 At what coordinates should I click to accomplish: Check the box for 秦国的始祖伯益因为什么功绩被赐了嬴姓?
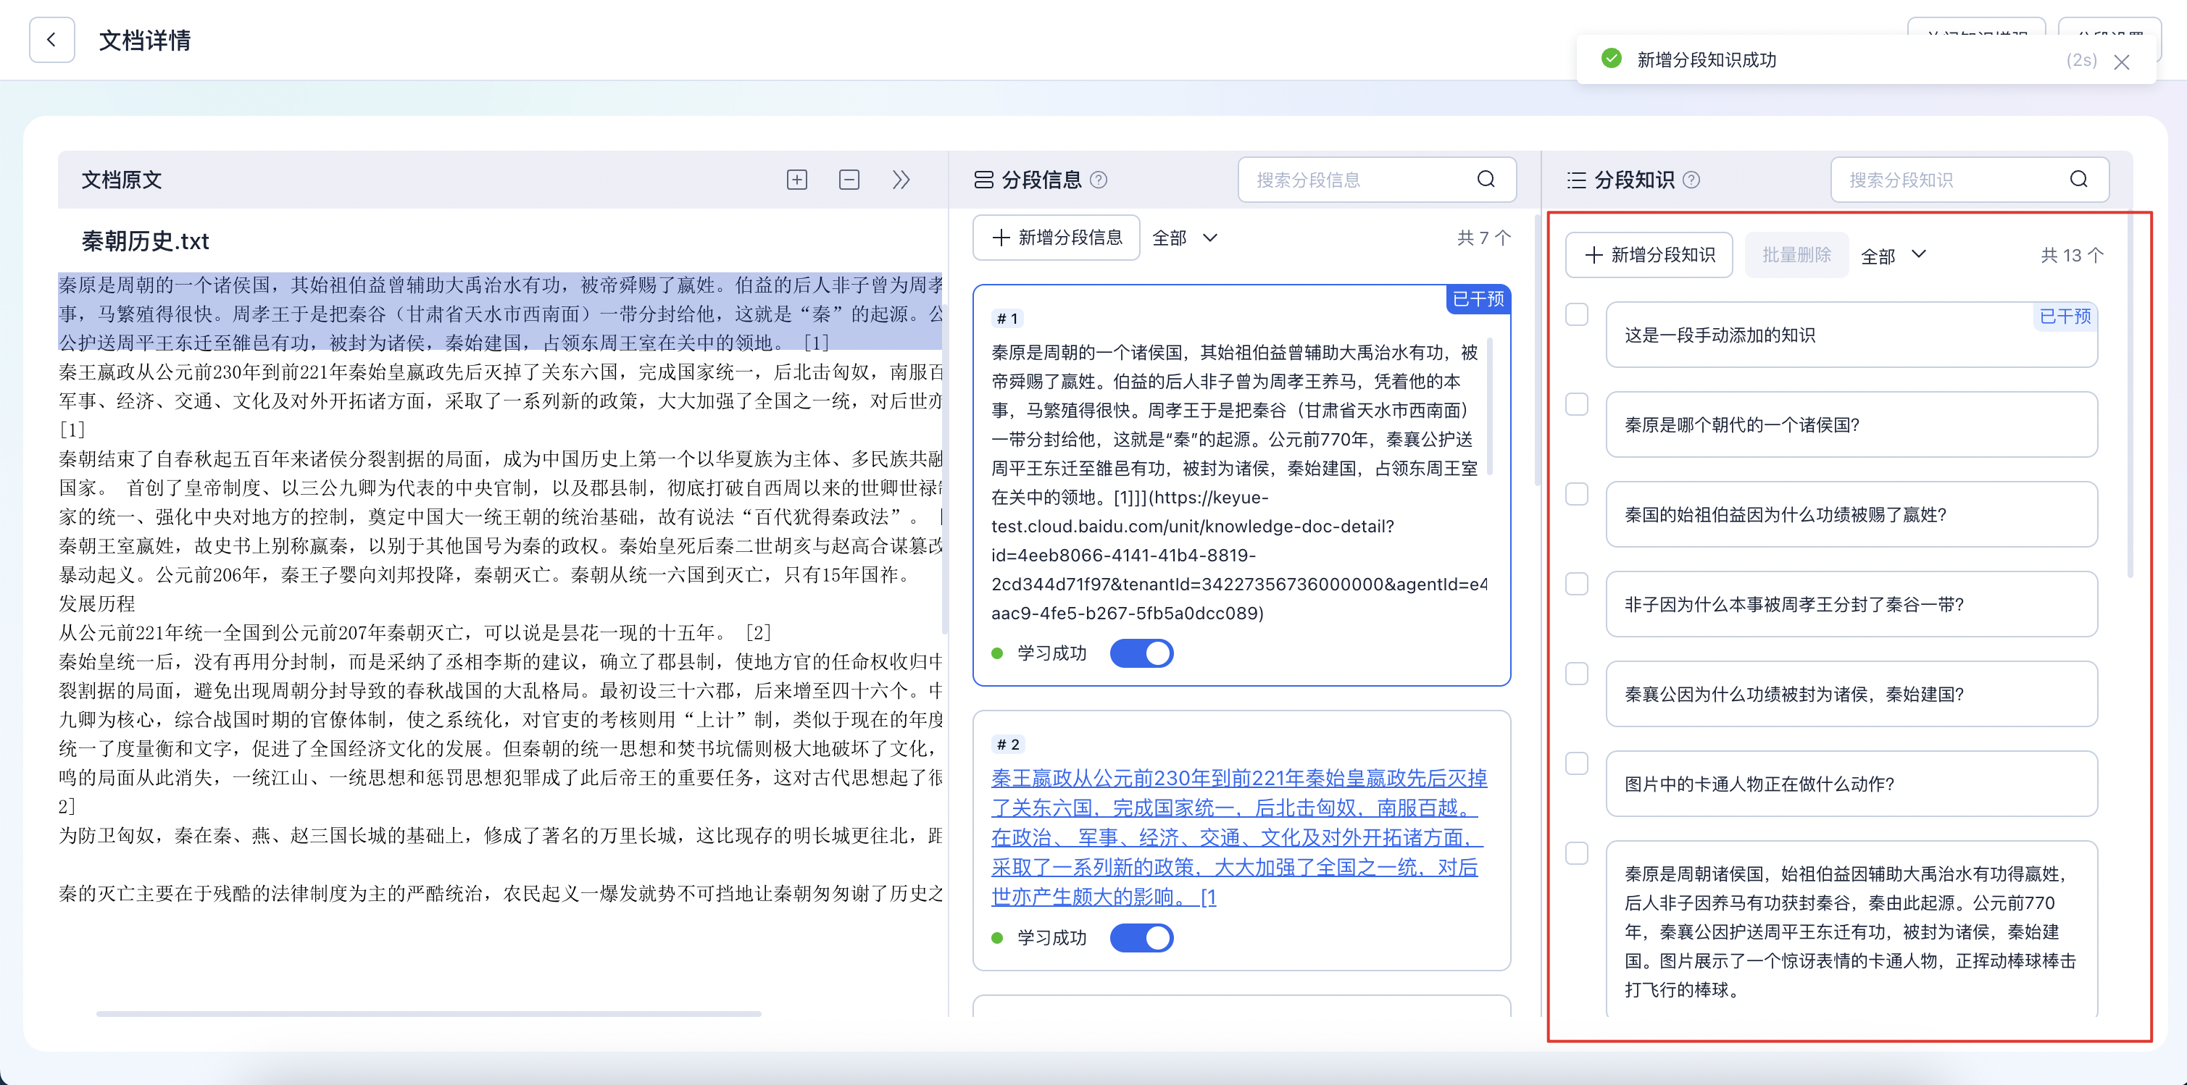(1577, 494)
